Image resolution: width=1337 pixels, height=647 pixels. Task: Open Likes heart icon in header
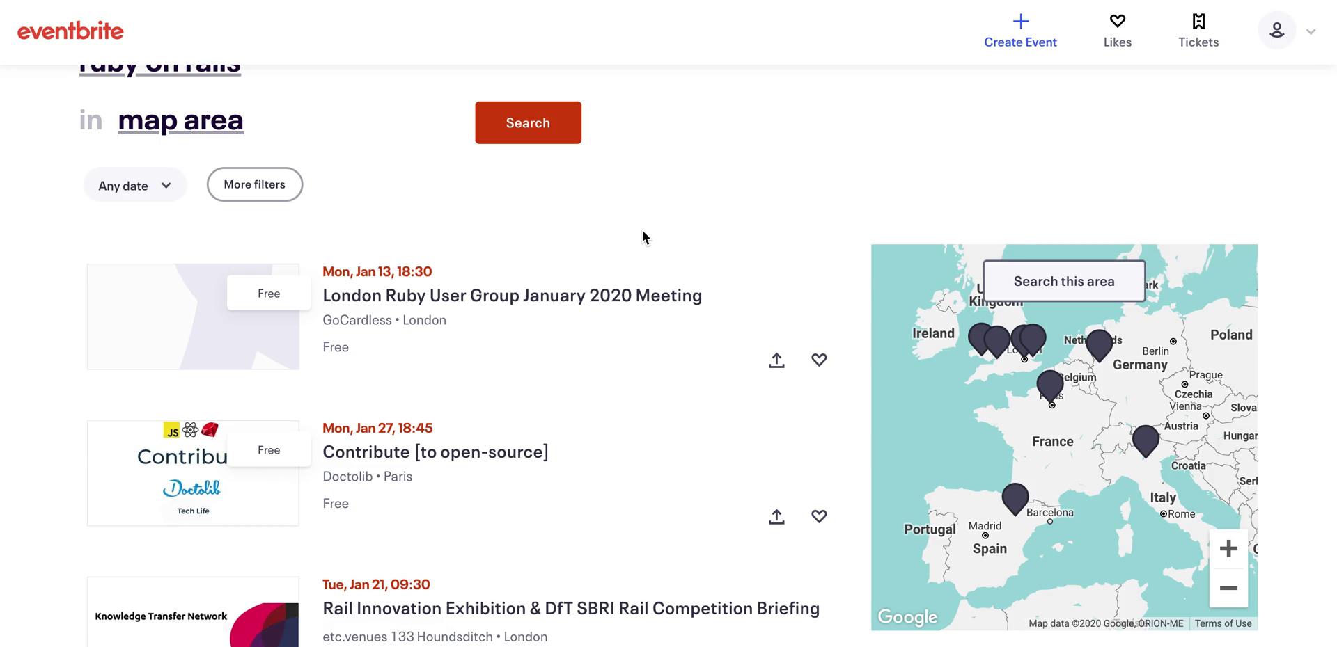pyautogui.click(x=1117, y=22)
